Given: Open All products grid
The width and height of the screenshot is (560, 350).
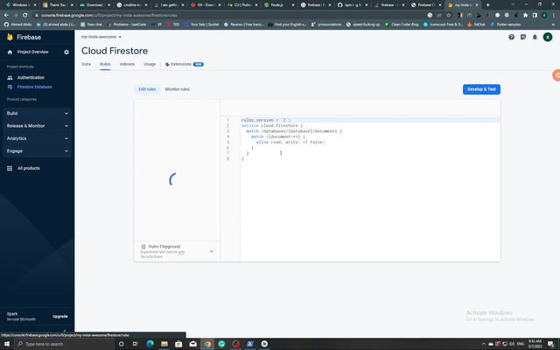Looking at the screenshot, I should click(x=24, y=168).
